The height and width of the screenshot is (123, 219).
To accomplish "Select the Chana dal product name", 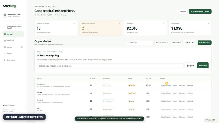I will coord(40,100).
